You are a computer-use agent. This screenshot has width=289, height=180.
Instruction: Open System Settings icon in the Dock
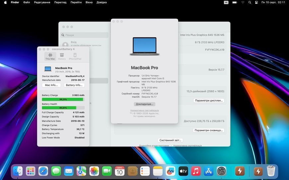point(221,171)
